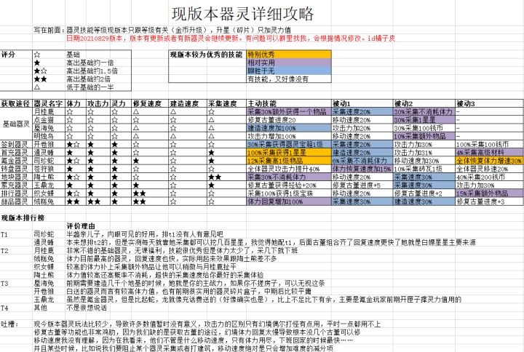
Task: Select the 评价理由 header cell
Action: coord(81,226)
